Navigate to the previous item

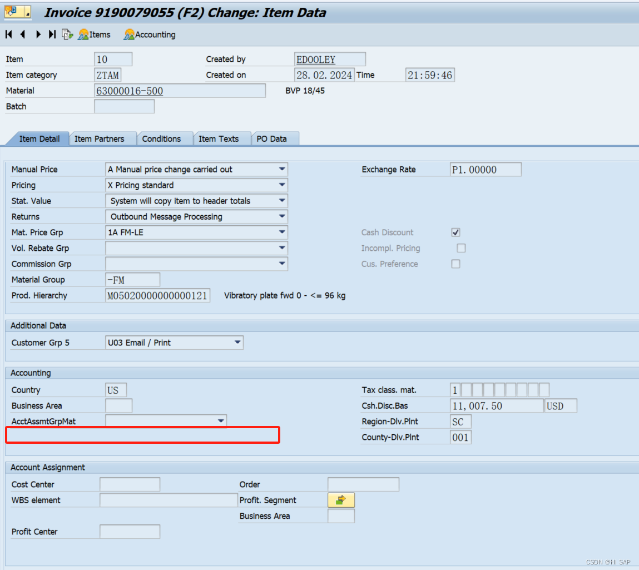click(22, 34)
